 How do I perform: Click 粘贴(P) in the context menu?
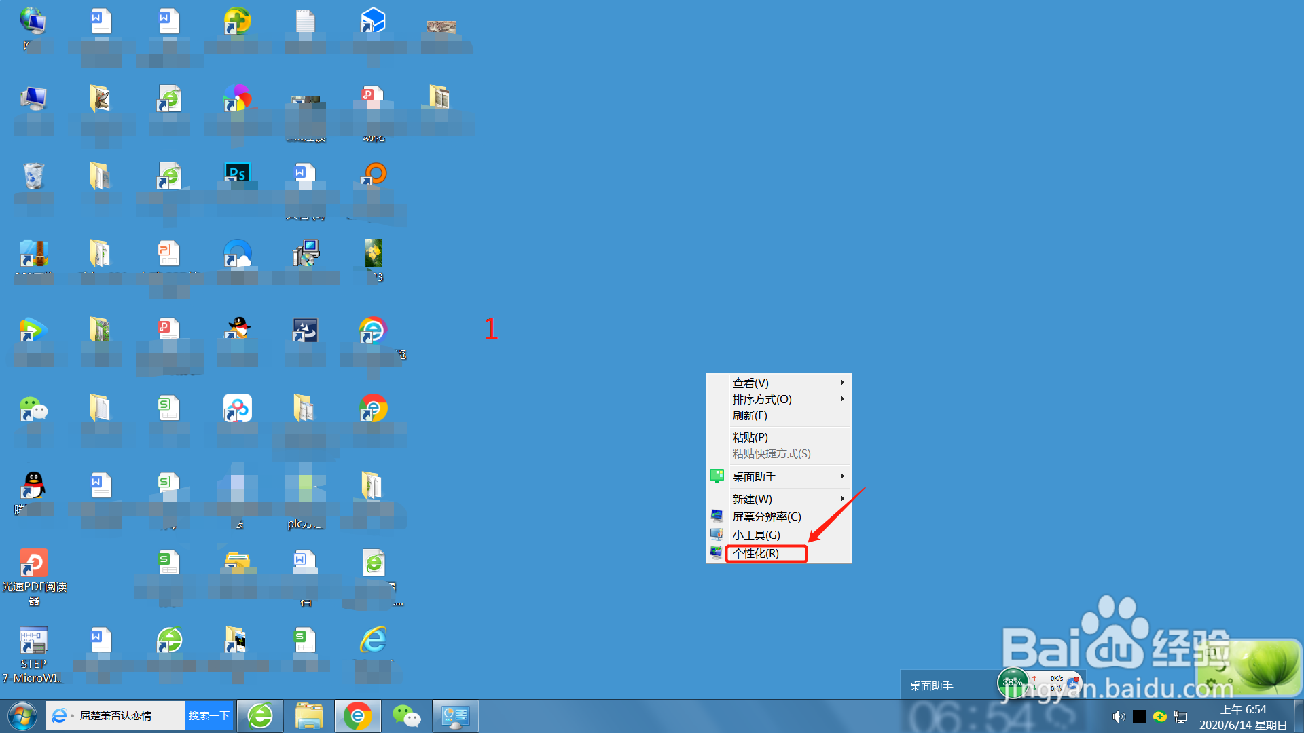750,438
